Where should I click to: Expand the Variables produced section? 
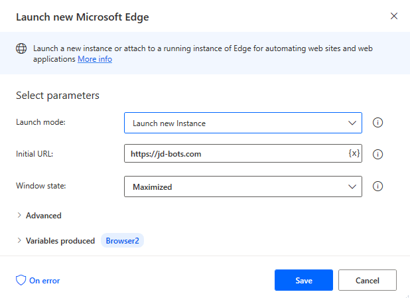60,241
